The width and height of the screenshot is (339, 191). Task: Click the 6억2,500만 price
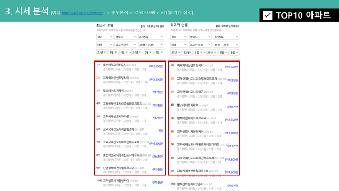[x=231, y=120]
